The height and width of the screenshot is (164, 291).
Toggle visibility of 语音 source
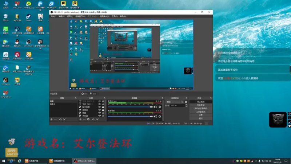99,113
